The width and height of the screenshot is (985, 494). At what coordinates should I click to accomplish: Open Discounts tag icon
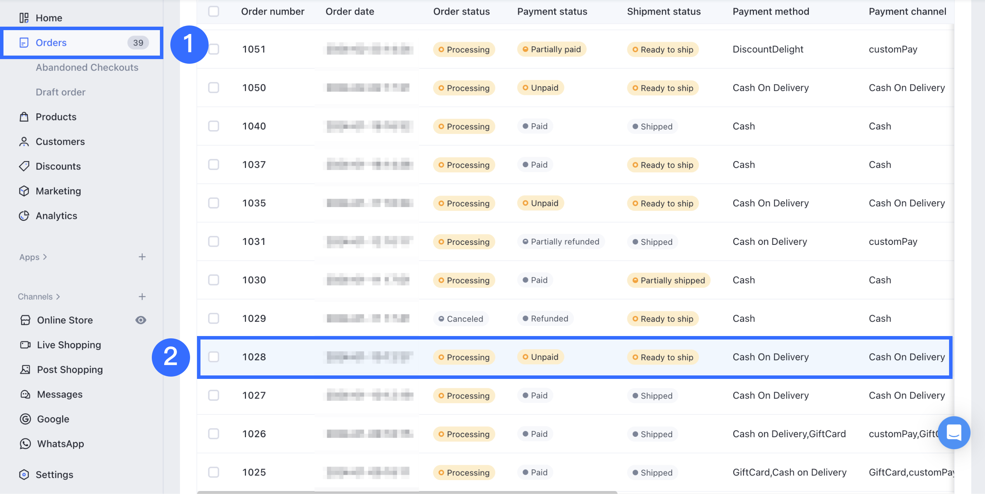[x=24, y=166]
